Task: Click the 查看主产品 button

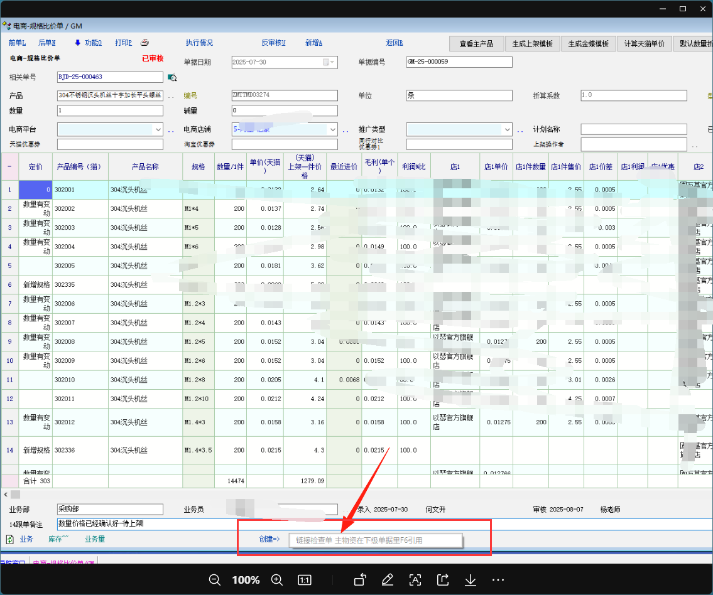Action: pyautogui.click(x=476, y=44)
